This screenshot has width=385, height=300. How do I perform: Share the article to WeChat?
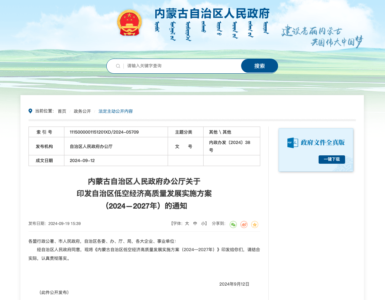pyautogui.click(x=233, y=225)
